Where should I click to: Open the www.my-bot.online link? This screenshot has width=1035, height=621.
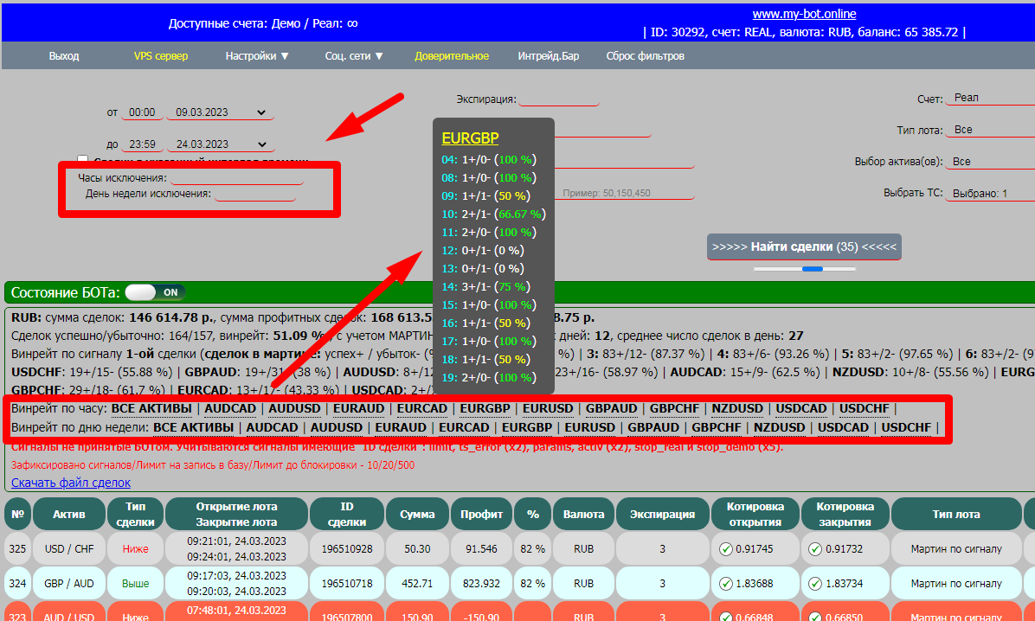coord(804,14)
